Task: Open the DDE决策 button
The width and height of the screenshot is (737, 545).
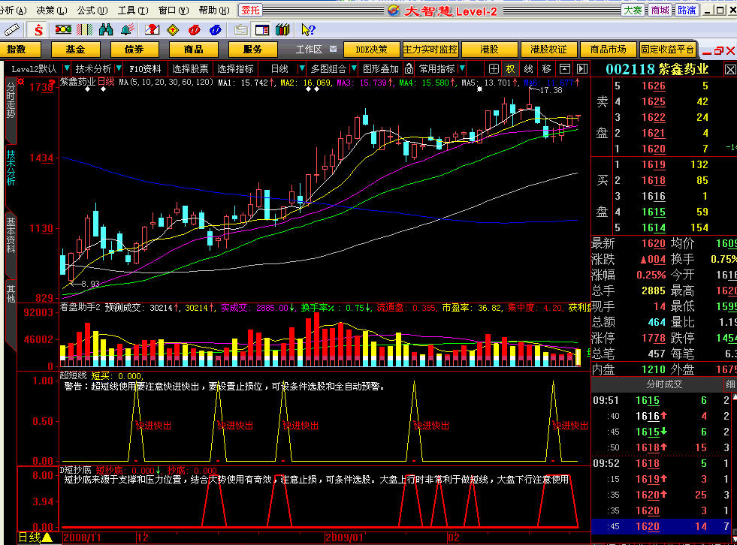Action: [371, 50]
